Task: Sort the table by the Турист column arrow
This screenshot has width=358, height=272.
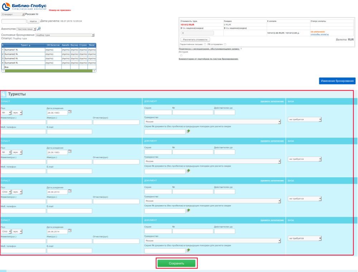Action: click(x=29, y=45)
